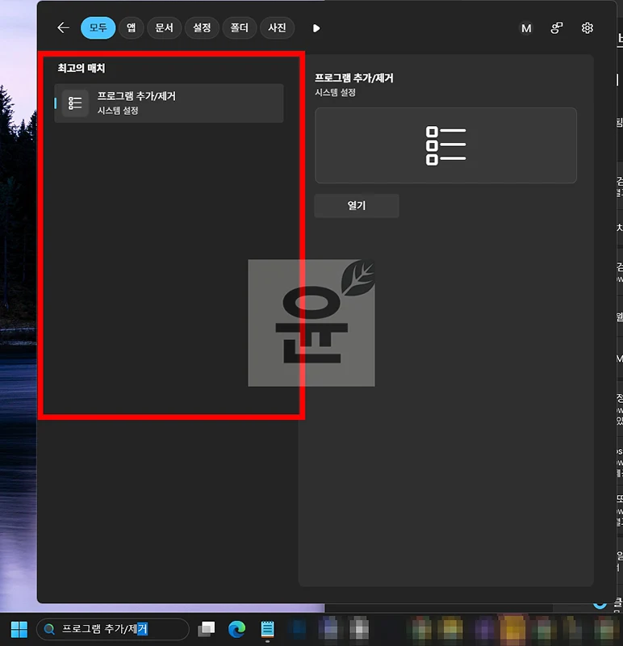The width and height of the screenshot is (623, 646).
Task: Click the list icon in the best match row
Action: (x=75, y=103)
